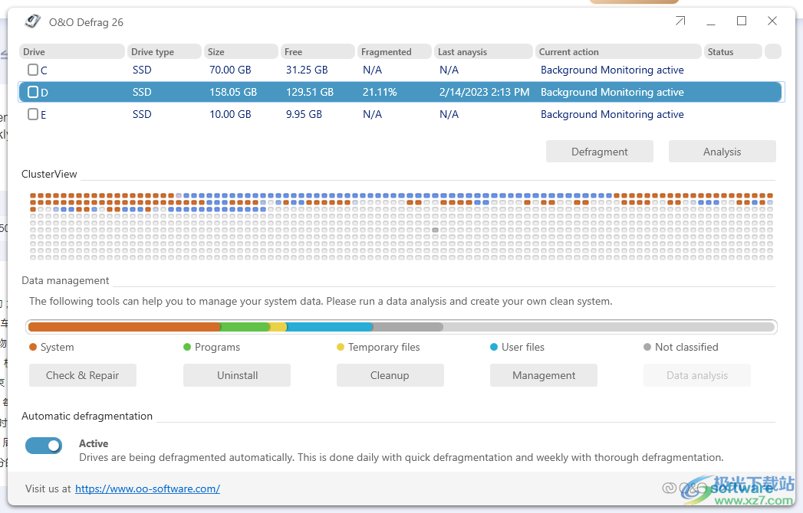Click the Defragment button
The image size is (803, 513).
pyautogui.click(x=600, y=152)
